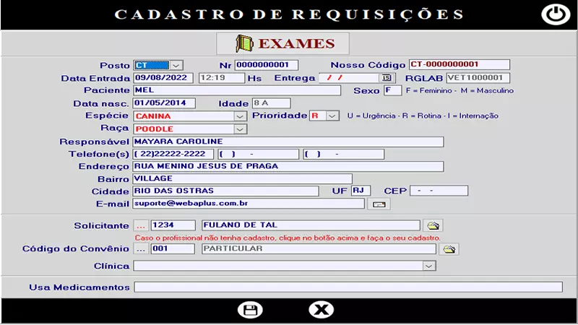578x325 pixels.
Task: Open the Posto dropdown
Action: [x=176, y=65]
